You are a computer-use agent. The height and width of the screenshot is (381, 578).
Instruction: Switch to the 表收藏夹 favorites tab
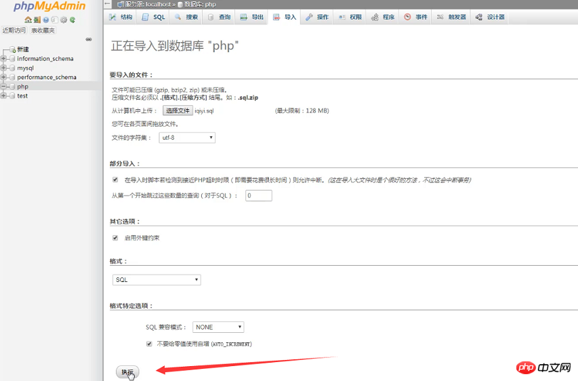pos(43,31)
